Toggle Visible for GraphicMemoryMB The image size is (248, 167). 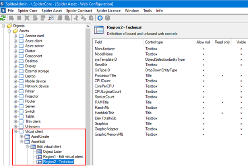tap(241, 134)
